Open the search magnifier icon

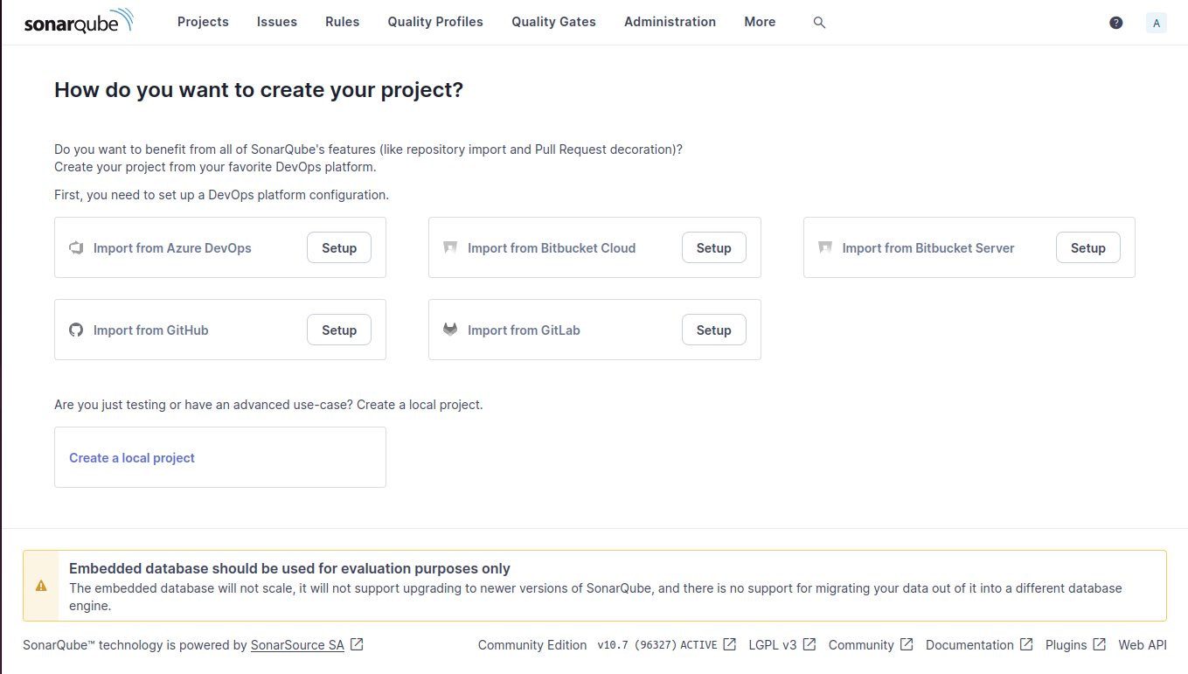coord(819,23)
